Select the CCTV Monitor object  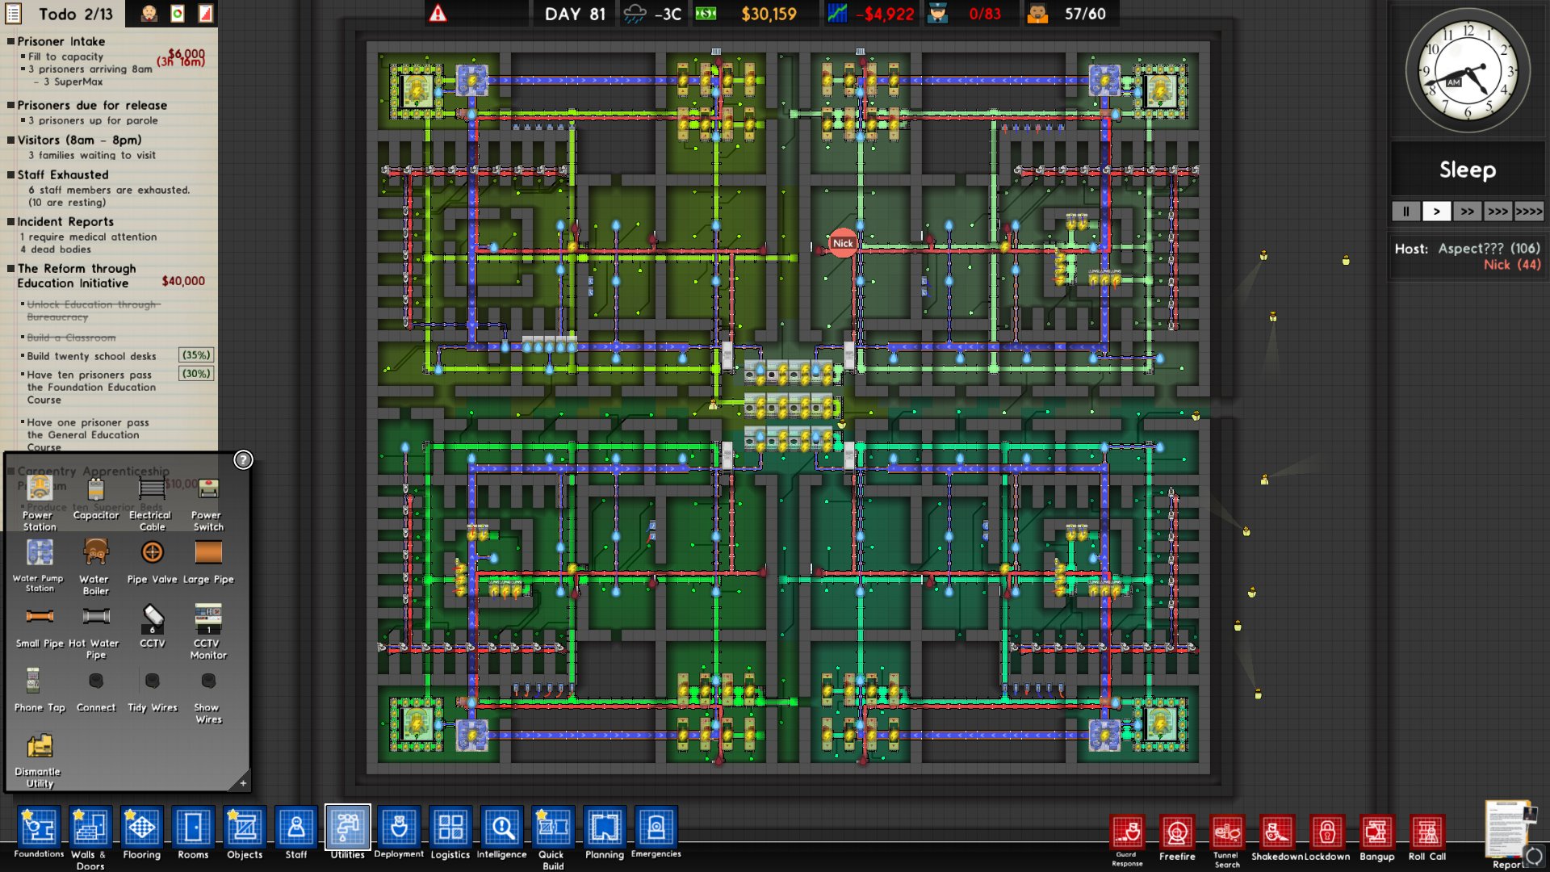click(x=208, y=618)
